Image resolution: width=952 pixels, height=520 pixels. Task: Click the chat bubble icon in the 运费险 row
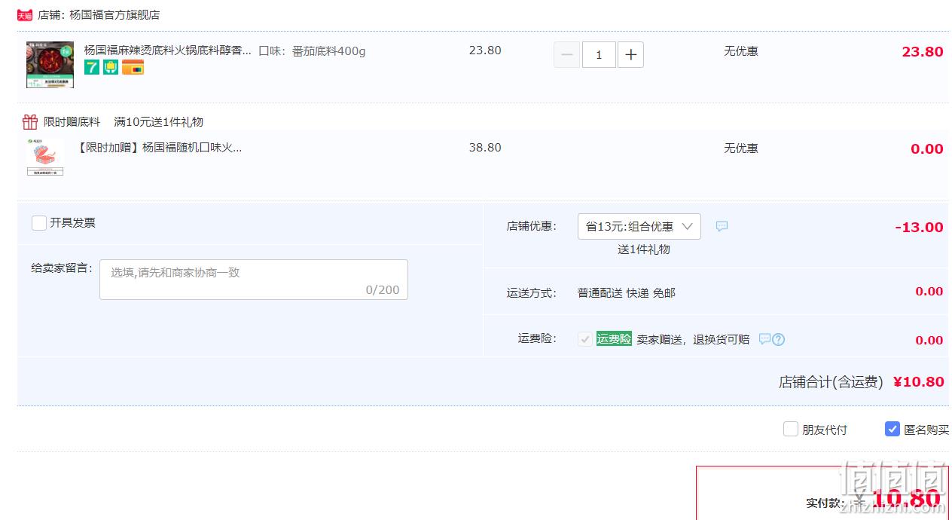coord(764,339)
